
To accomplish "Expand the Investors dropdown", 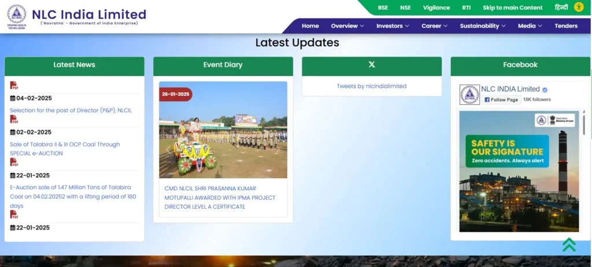I will pos(393,26).
